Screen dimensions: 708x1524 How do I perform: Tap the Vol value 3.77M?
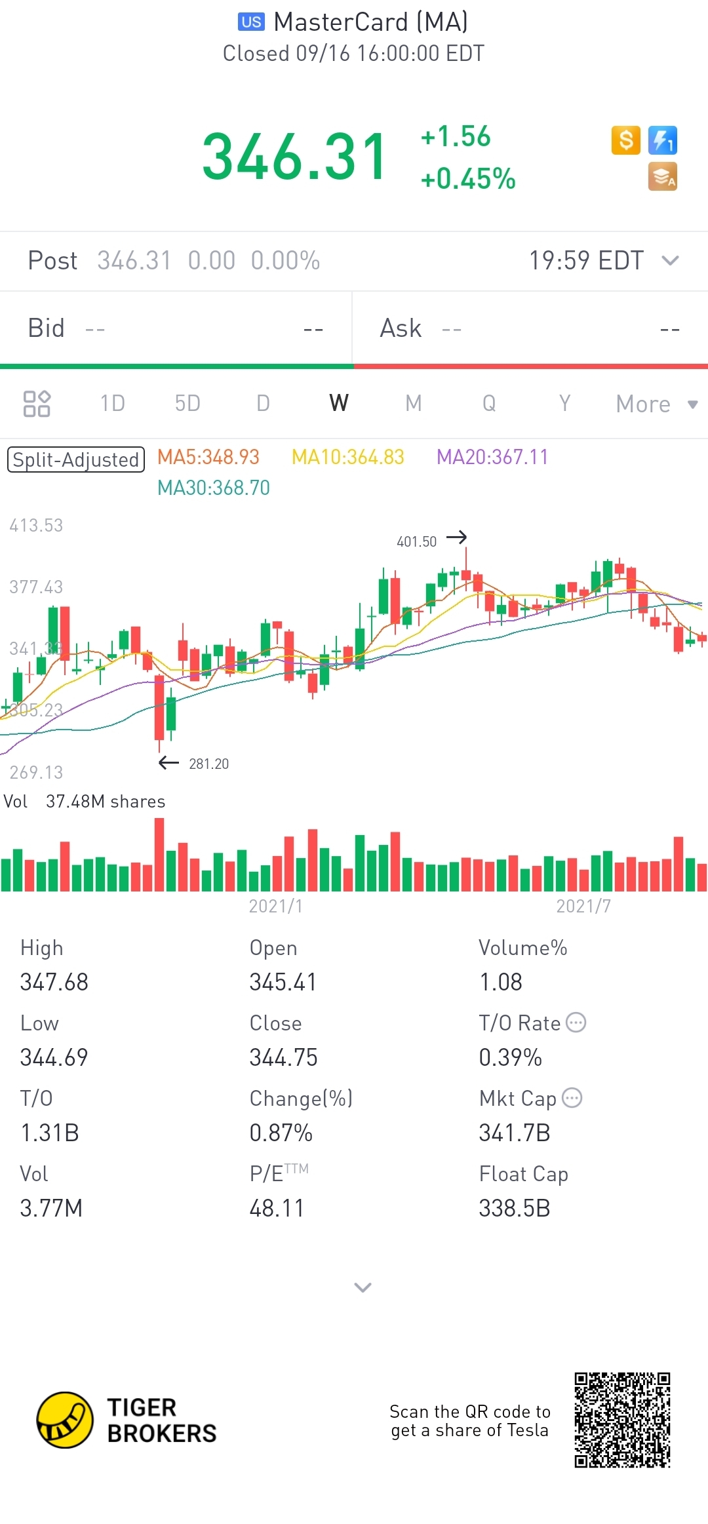click(51, 1208)
